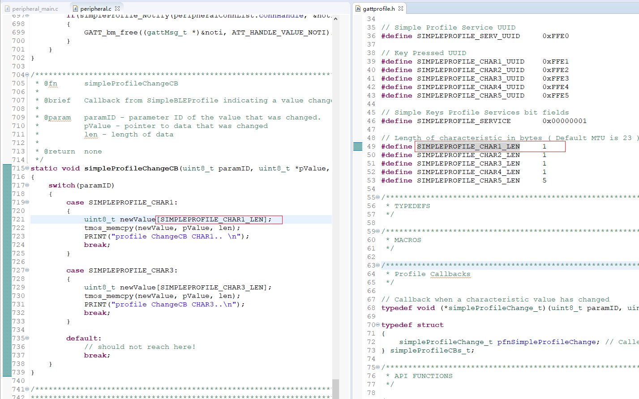This screenshot has height=399, width=639.
Task: Click switch(paramID) statement on line 717
Action: point(81,185)
